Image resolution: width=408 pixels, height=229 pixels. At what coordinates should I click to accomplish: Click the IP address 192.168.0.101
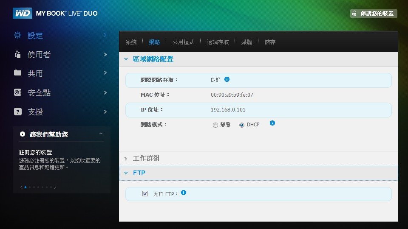click(228, 109)
